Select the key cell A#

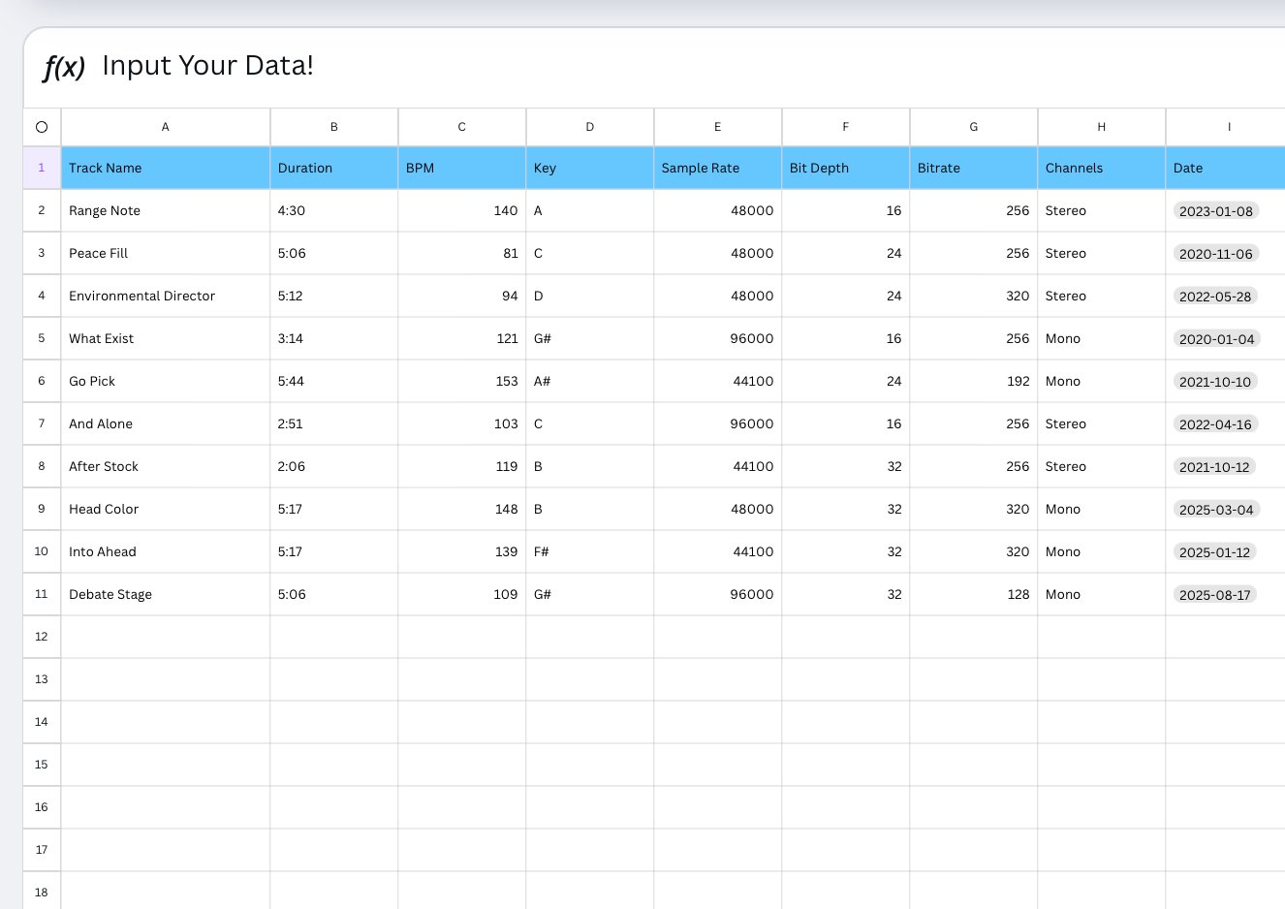pos(590,381)
